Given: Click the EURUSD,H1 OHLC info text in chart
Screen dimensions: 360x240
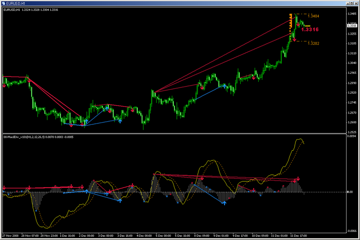Looking at the screenshot, I should pyautogui.click(x=31, y=10).
